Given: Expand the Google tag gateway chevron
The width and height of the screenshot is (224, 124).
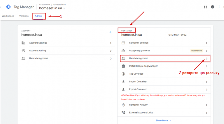Looking at the screenshot, I should click(206, 51).
